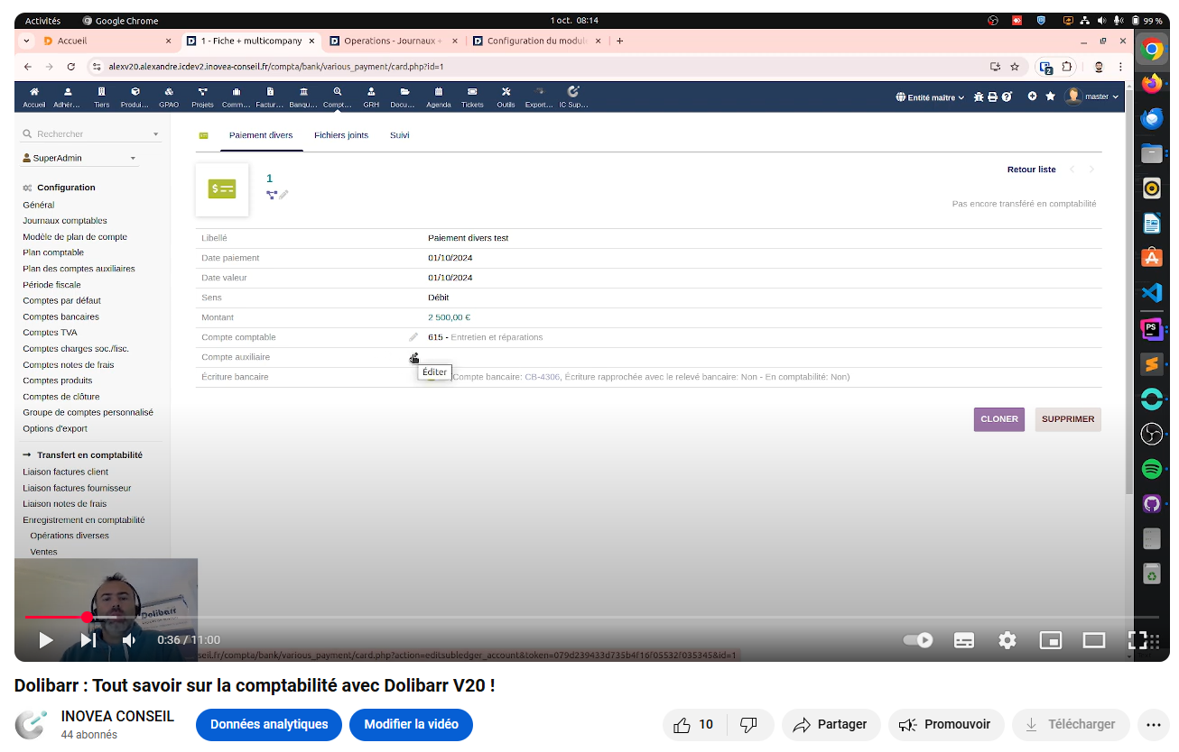
Task: Edit the Compte comptable field via pencil
Action: [x=413, y=337]
